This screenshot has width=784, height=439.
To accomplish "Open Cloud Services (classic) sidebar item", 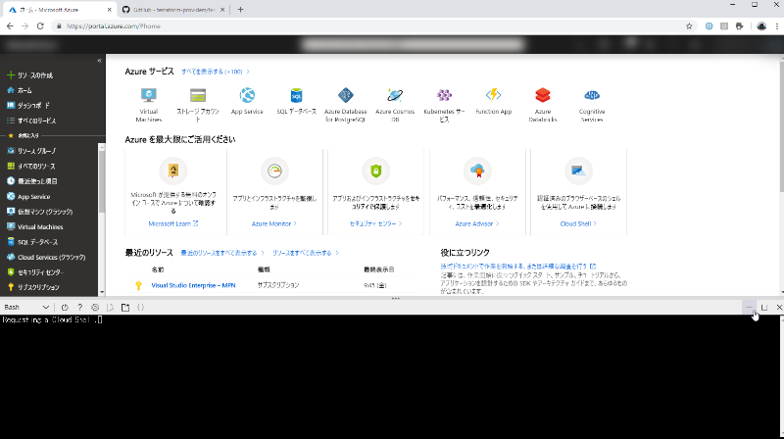I will 49,257.
